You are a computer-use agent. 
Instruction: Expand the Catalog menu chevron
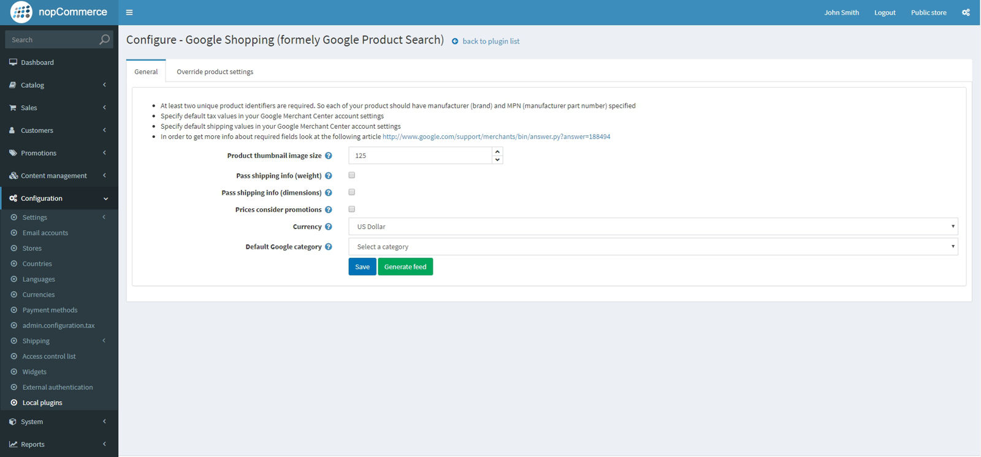coord(105,85)
